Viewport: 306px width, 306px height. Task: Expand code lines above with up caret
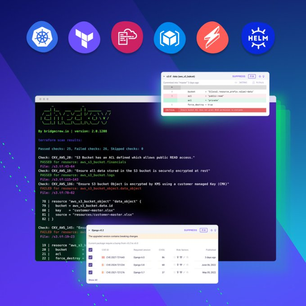point(172,87)
